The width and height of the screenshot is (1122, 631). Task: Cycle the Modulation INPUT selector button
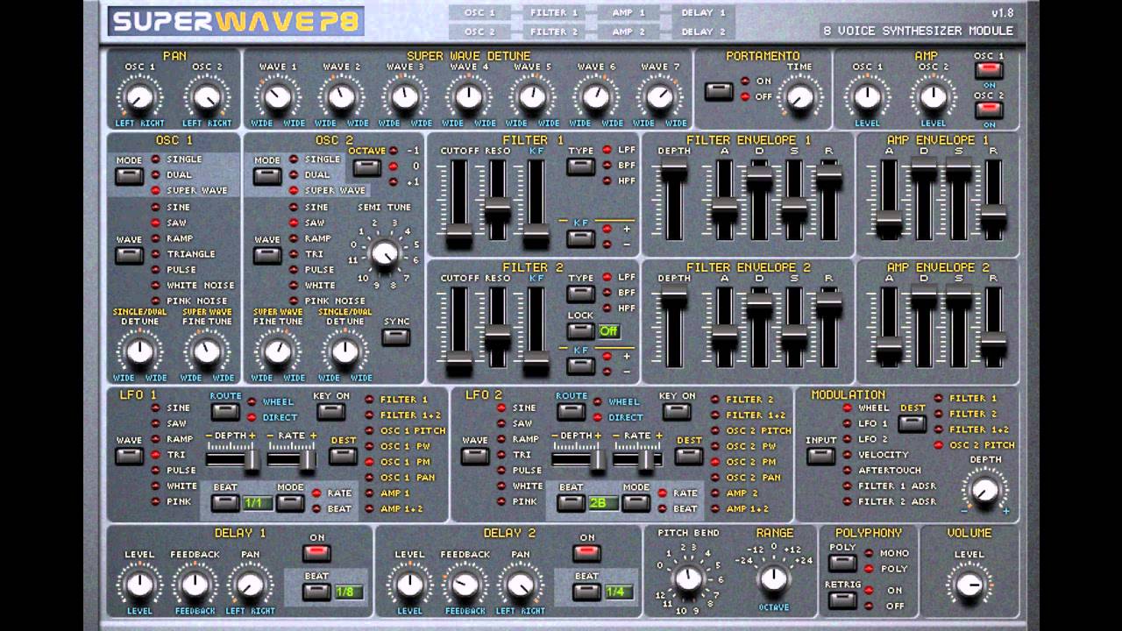point(821,457)
